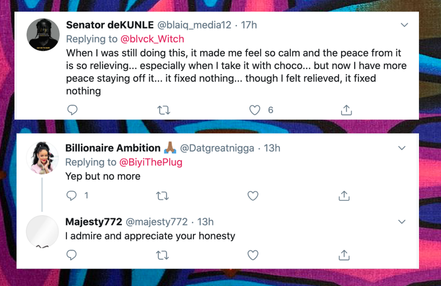
Task: Open the chevron menu on Majesty772's tweet
Action: 402,222
